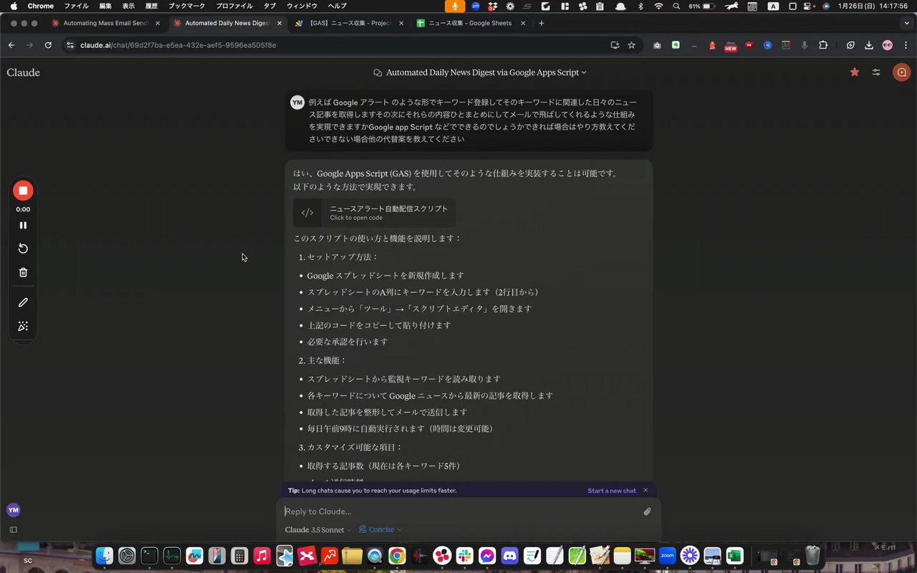The width and height of the screenshot is (917, 573).
Task: Open the ファイル menu in the menu bar
Action: click(x=77, y=6)
